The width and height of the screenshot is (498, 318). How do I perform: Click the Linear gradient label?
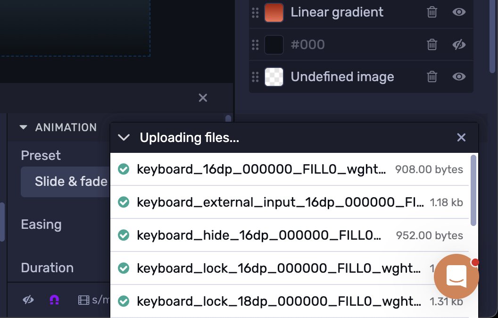pyautogui.click(x=337, y=12)
